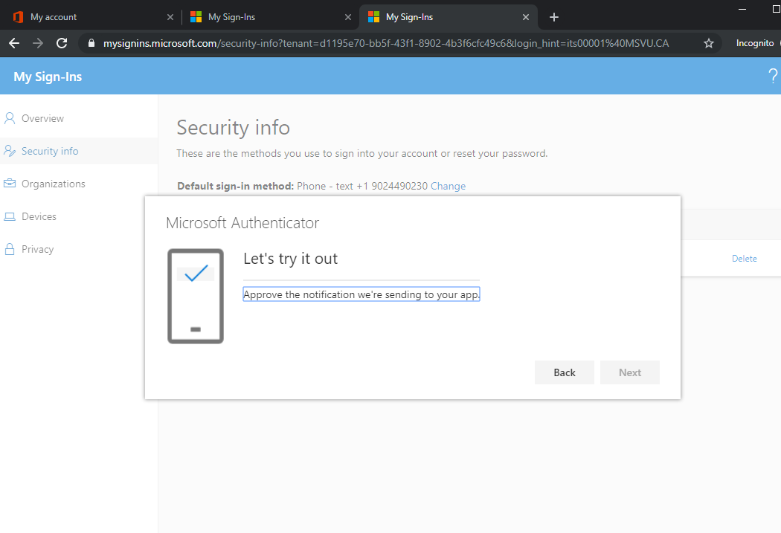Open a new browser tab with plus
The width and height of the screenshot is (781, 533).
click(553, 17)
